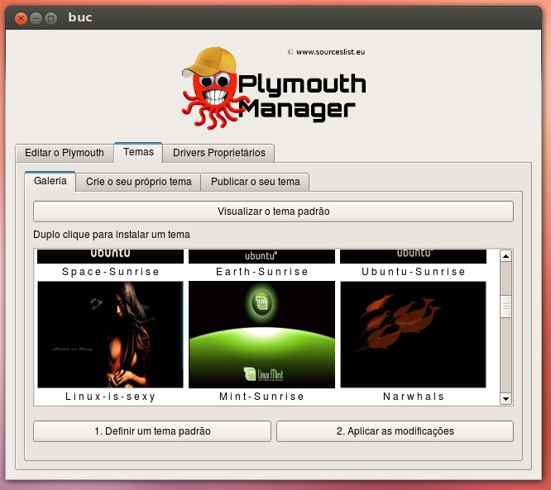The width and height of the screenshot is (551, 490).
Task: Click the gallery scrollbar handle
Action: coord(505,307)
